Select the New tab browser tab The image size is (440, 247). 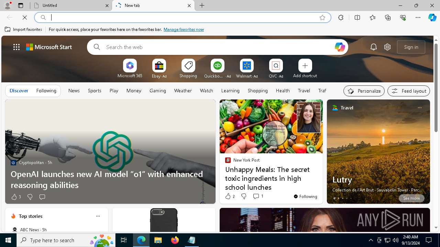[153, 5]
